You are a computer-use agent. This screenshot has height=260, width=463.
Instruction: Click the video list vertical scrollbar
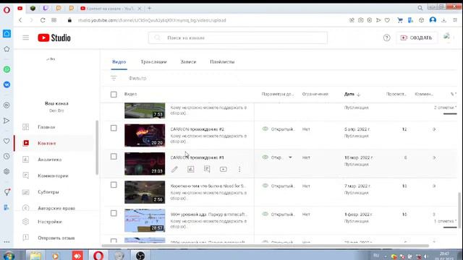click(x=459, y=210)
